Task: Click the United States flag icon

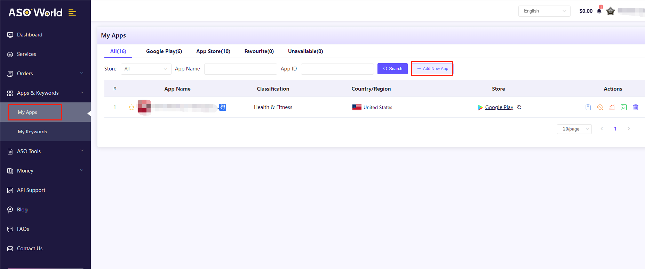Action: pos(357,107)
